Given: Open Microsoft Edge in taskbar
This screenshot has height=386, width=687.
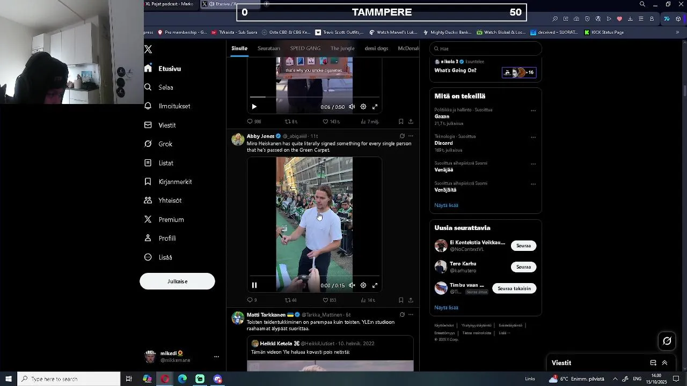Looking at the screenshot, I should pos(182,379).
